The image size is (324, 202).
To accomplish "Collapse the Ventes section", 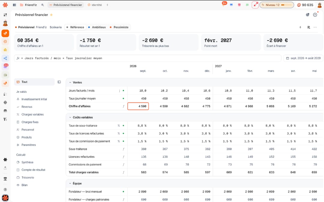I will 70,83.
